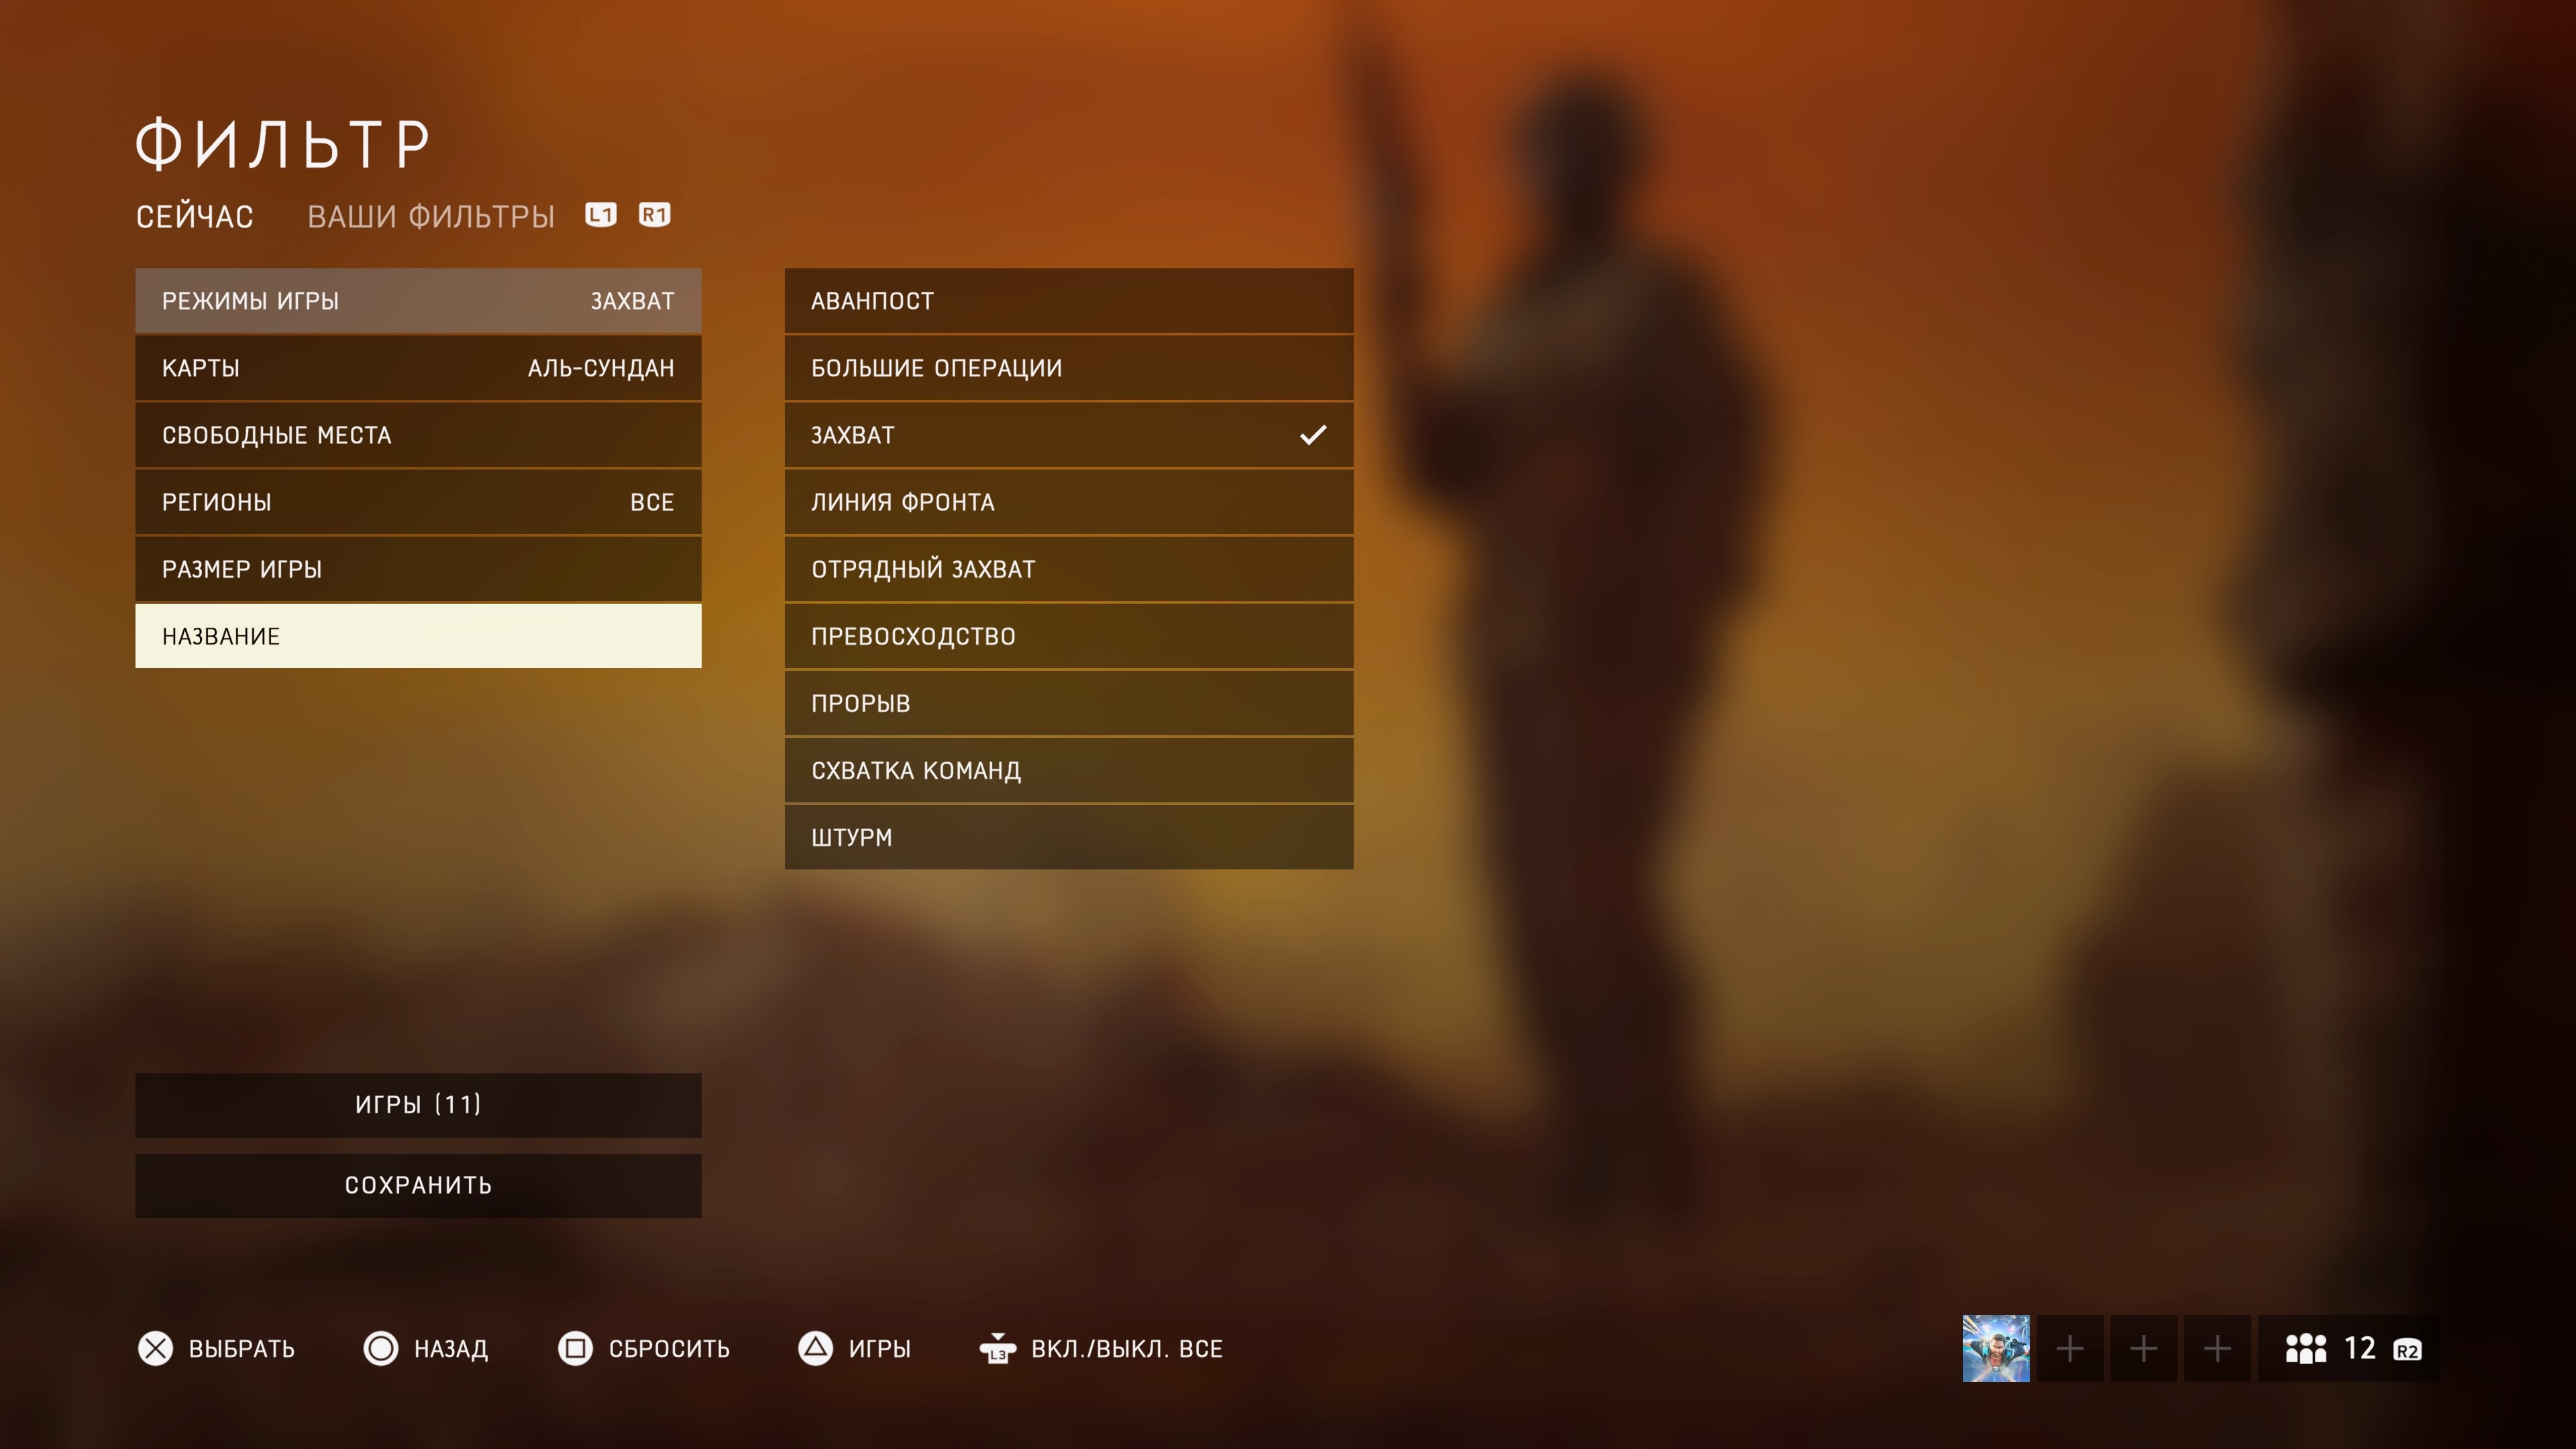Click the friends count 12
This screenshot has width=2576, height=1449.
2360,1348
